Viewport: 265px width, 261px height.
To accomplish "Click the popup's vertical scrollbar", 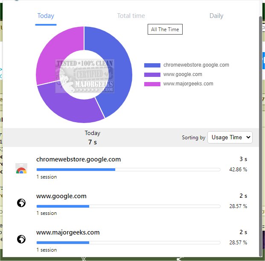I will (x=261, y=128).
